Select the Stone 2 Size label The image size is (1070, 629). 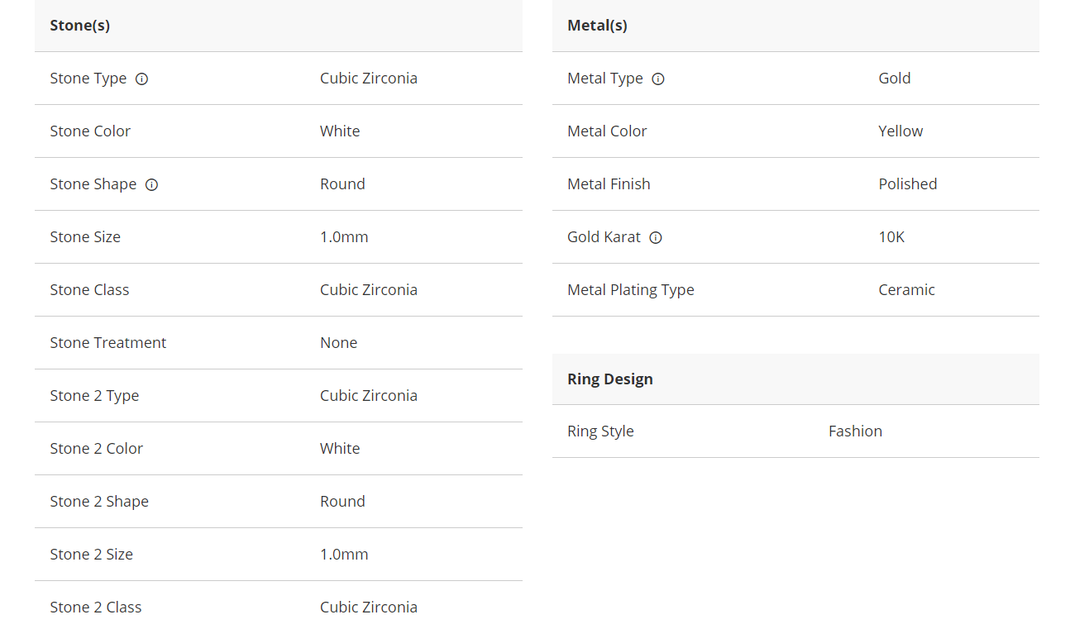[x=91, y=555]
